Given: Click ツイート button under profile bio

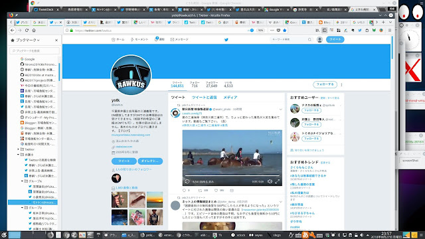Looking at the screenshot, I should click(124, 161).
